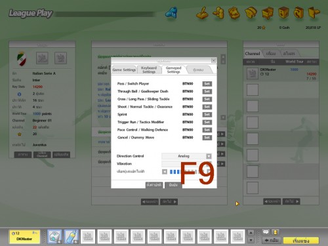328x246 pixels.
Task: Click Set for Pass / Switch Player
Action: pyautogui.click(x=207, y=84)
